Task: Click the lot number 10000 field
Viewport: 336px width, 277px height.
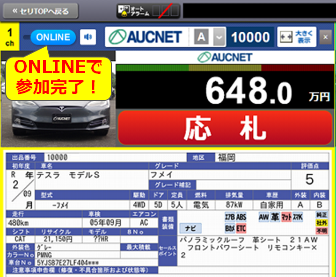Action: (250, 37)
